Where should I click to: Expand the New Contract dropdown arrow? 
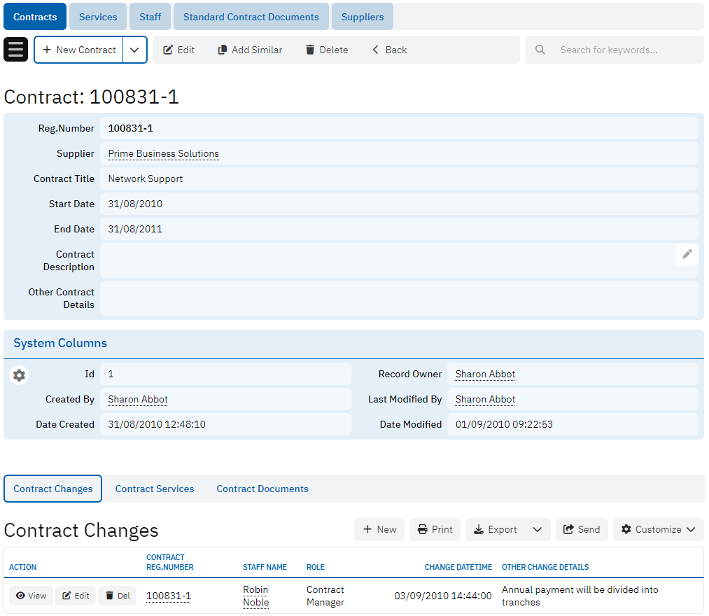pyautogui.click(x=134, y=50)
